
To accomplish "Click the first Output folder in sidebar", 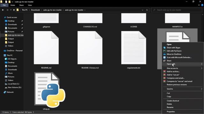I will 11,39.
